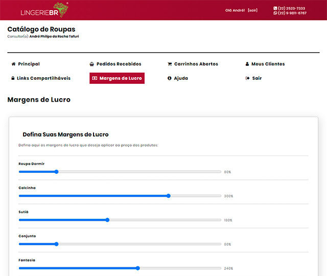Click the LingerieBR logo
The width and height of the screenshot is (327, 276).
click(44, 10)
